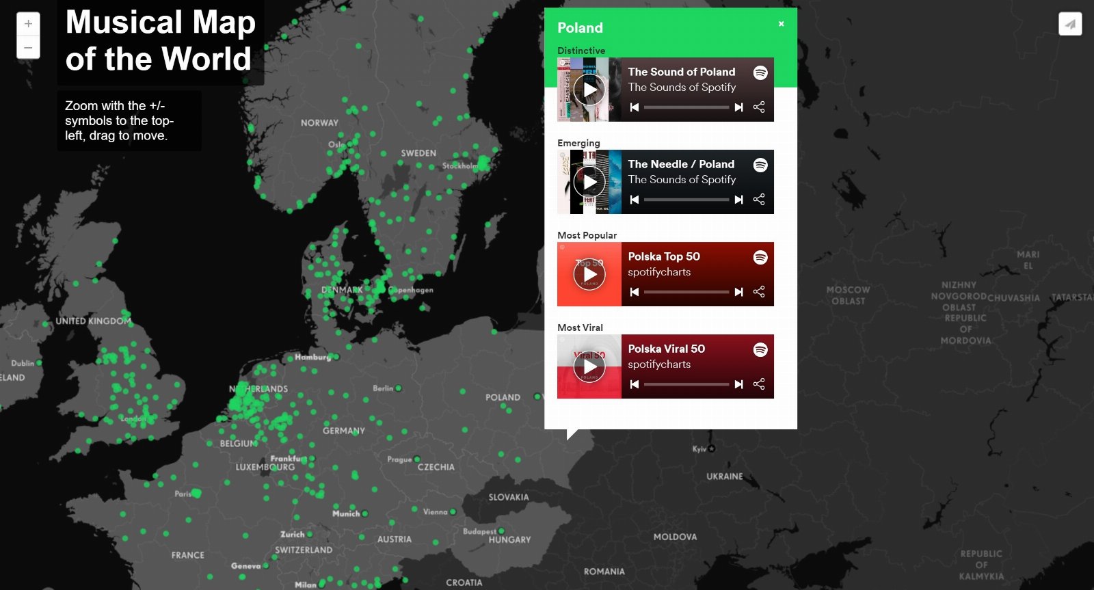
Task: Open Spotify logo on The Needle / Poland
Action: [760, 165]
